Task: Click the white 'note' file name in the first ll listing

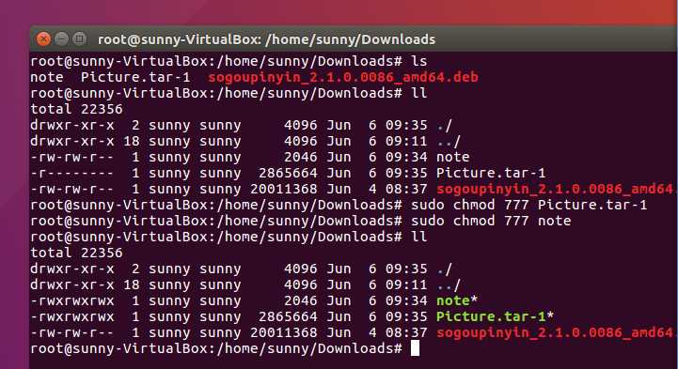Action: [452, 157]
